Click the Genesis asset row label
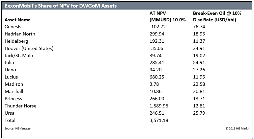This screenshot has height=139, width=254. point(13,27)
